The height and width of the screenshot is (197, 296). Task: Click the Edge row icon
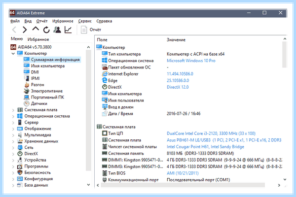105,80
